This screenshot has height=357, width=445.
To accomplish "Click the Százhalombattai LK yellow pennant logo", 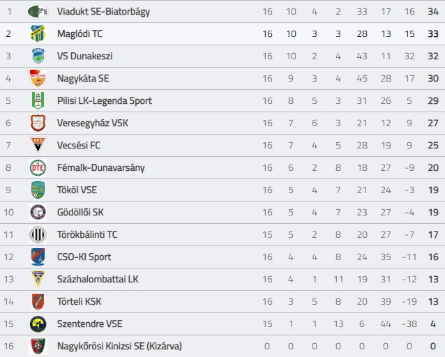I will [38, 279].
